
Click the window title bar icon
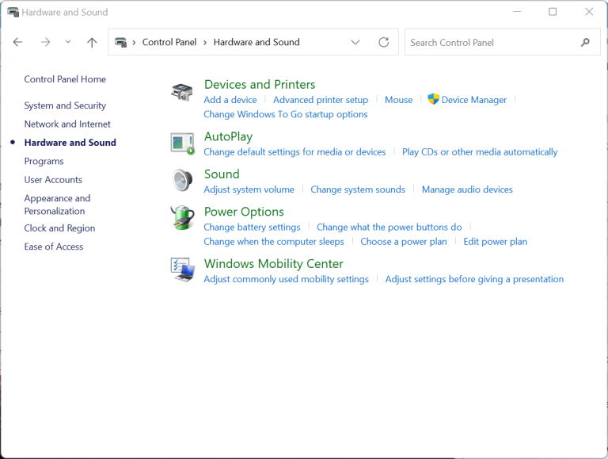pyautogui.click(x=13, y=12)
